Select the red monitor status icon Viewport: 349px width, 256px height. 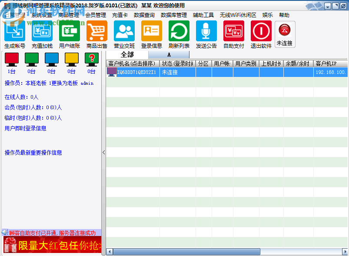[x=12, y=60]
